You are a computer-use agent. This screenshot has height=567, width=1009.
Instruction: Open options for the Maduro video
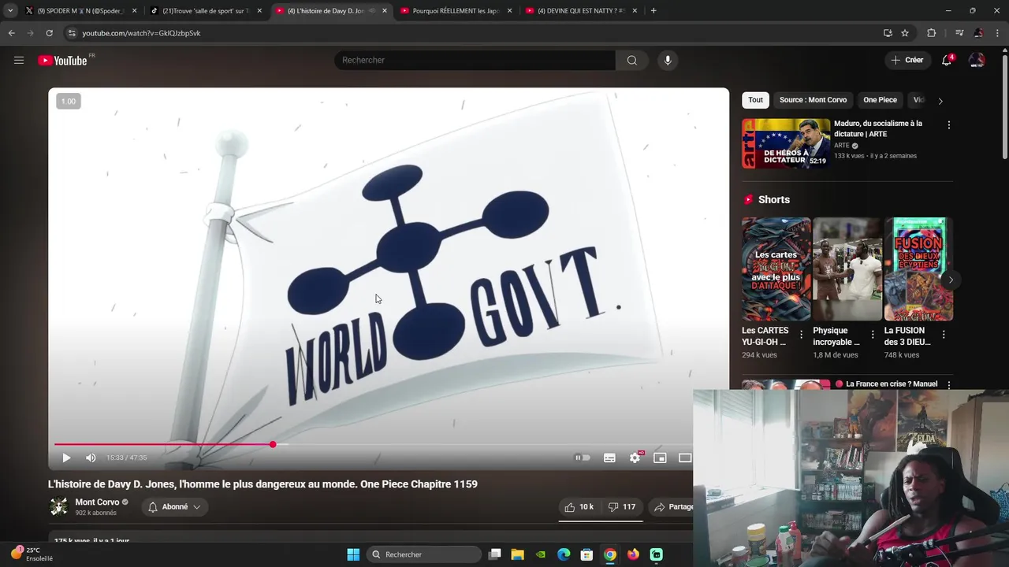pyautogui.click(x=948, y=125)
